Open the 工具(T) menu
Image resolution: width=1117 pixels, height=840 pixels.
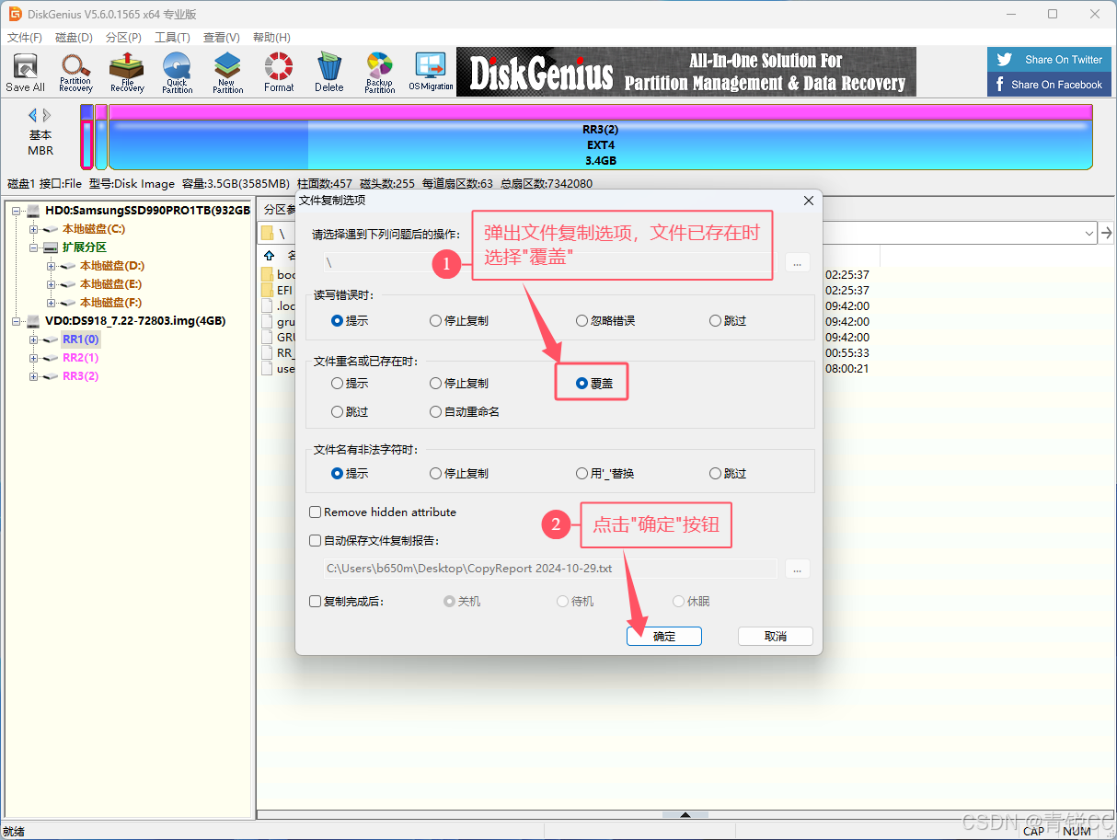point(172,38)
